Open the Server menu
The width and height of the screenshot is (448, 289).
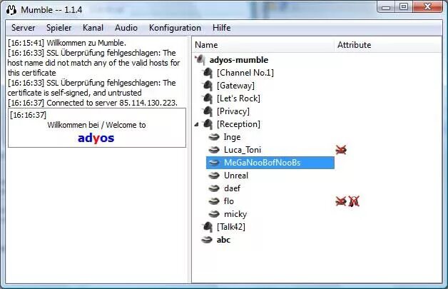(x=23, y=28)
